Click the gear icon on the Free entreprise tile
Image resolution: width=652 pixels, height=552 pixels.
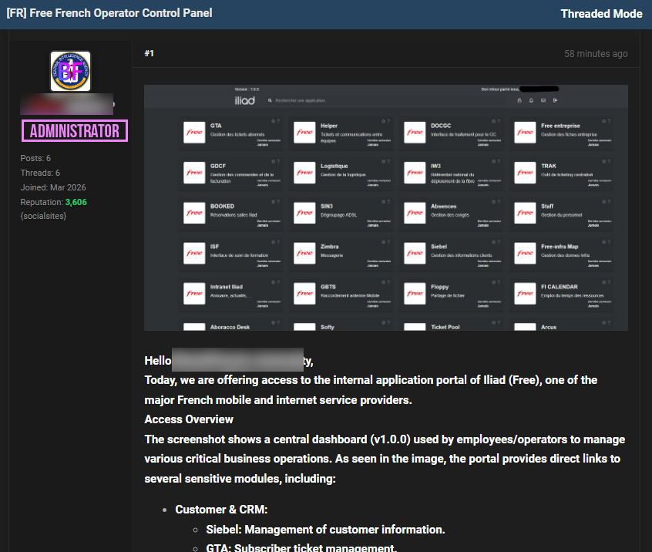[x=603, y=122]
